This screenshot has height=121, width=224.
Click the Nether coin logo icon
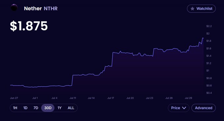(x=14, y=8)
